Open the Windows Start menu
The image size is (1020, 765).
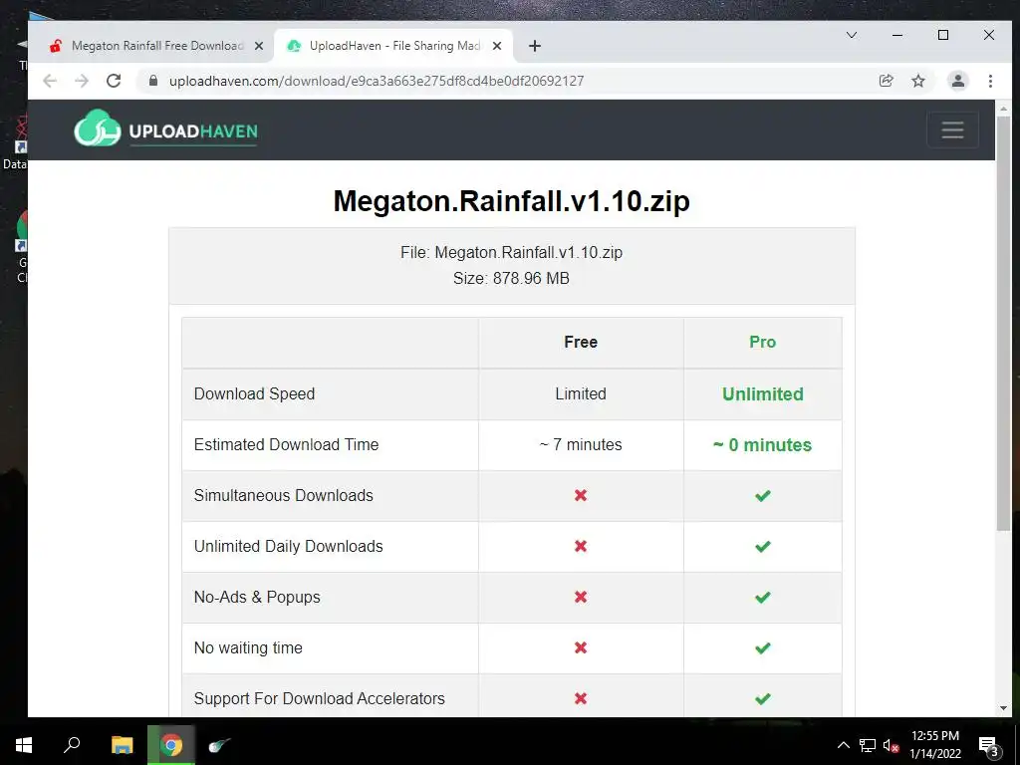point(24,745)
